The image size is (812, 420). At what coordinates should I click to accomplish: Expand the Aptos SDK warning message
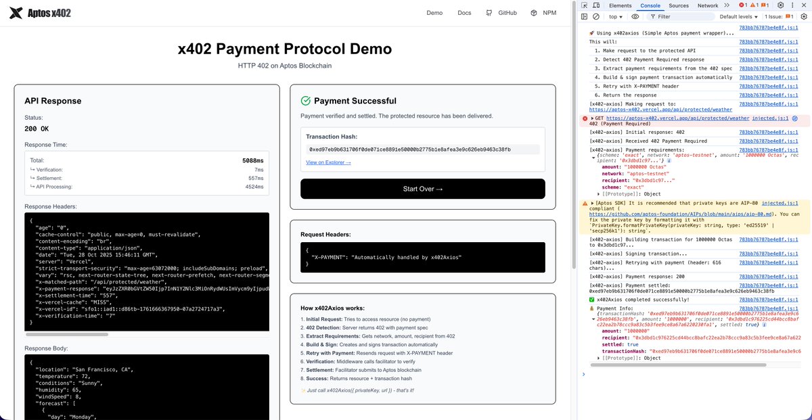click(593, 203)
